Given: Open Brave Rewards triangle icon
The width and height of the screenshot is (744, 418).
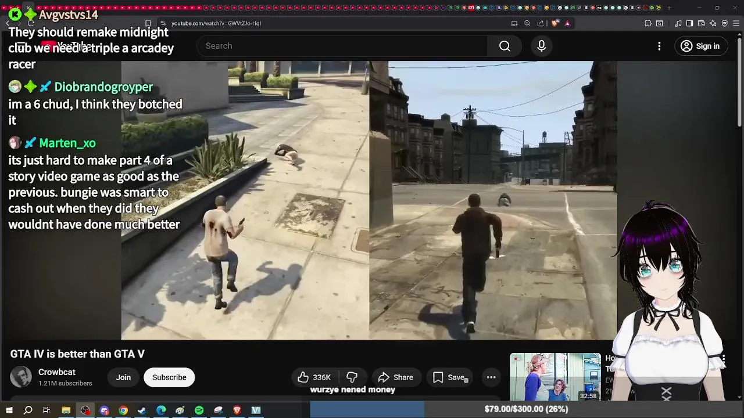Looking at the screenshot, I should [567, 23].
